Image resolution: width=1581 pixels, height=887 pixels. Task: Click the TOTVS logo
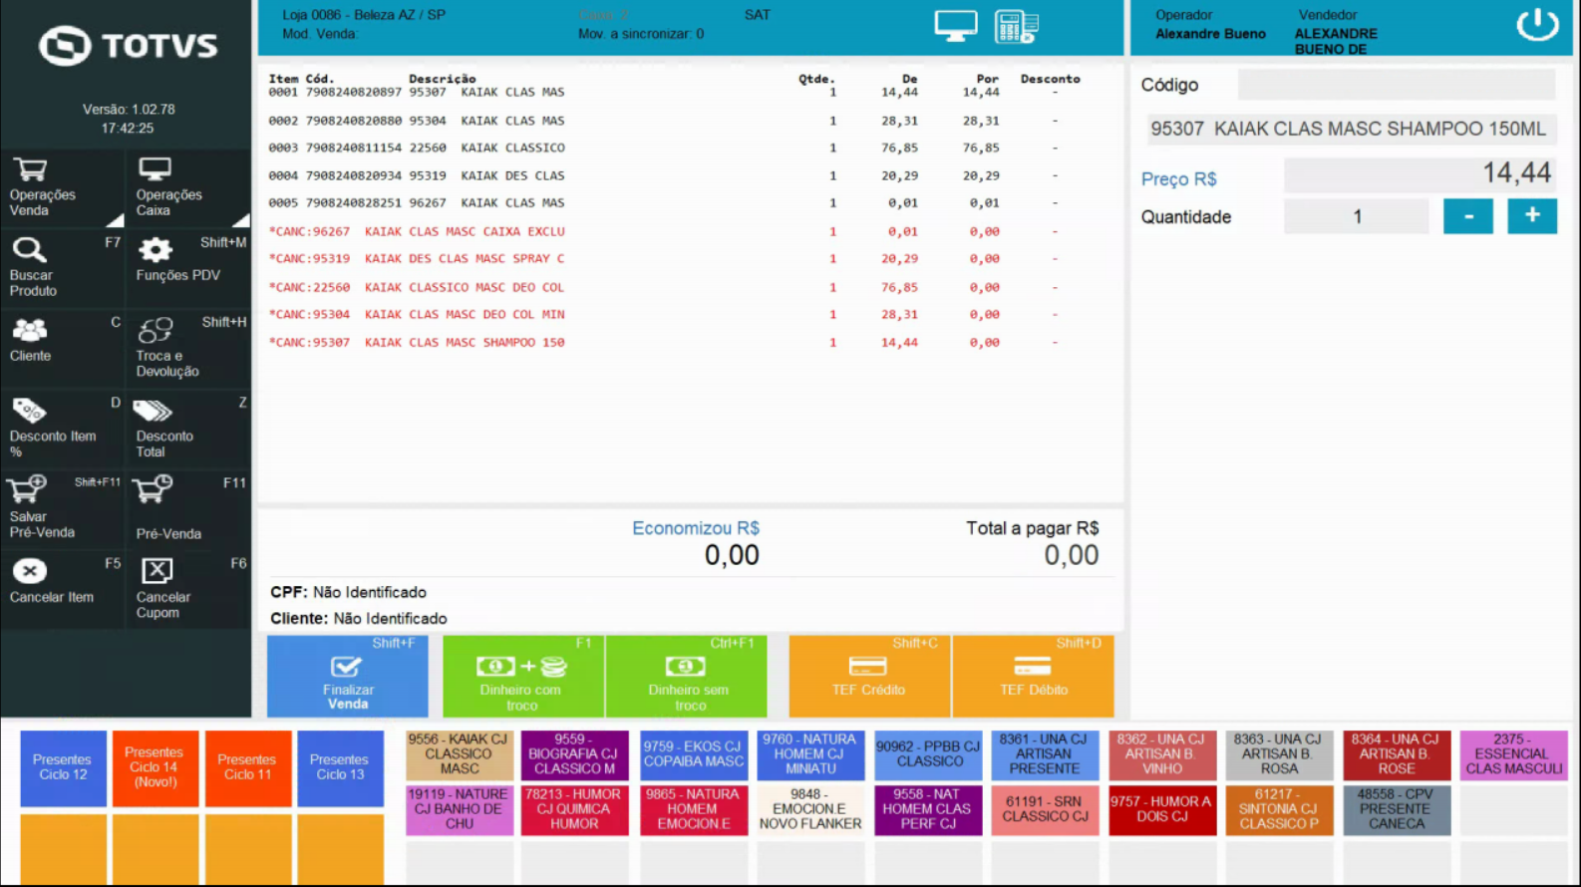[128, 46]
